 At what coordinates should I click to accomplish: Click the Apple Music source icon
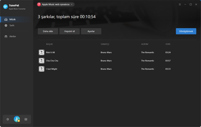[39, 5]
